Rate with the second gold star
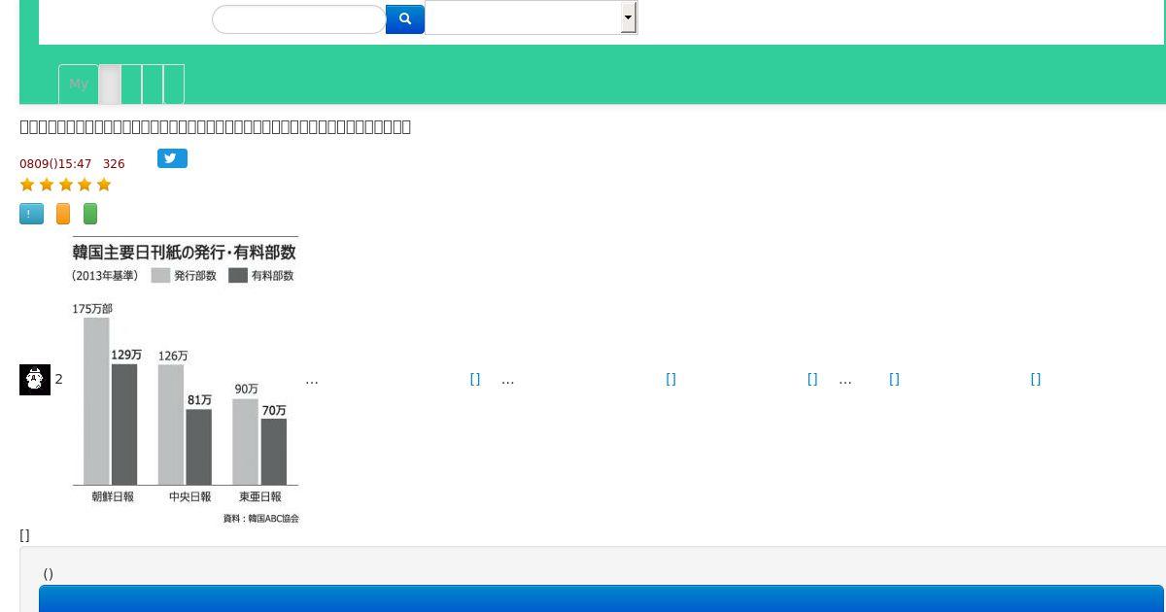1166x612 pixels. (x=47, y=185)
